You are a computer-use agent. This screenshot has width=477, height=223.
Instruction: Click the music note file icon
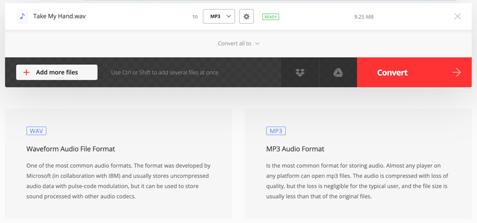pyautogui.click(x=22, y=17)
